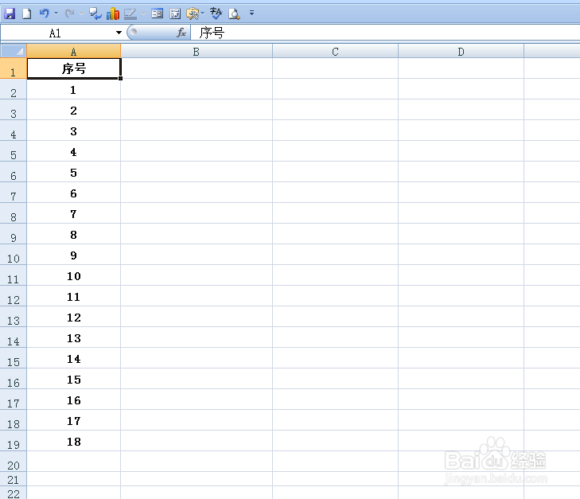
Task: Expand the folder tools dropdown arrow
Action: pyautogui.click(x=202, y=14)
